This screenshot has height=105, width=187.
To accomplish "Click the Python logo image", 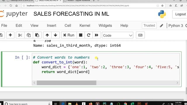I will pyautogui.click(x=162, y=14).
